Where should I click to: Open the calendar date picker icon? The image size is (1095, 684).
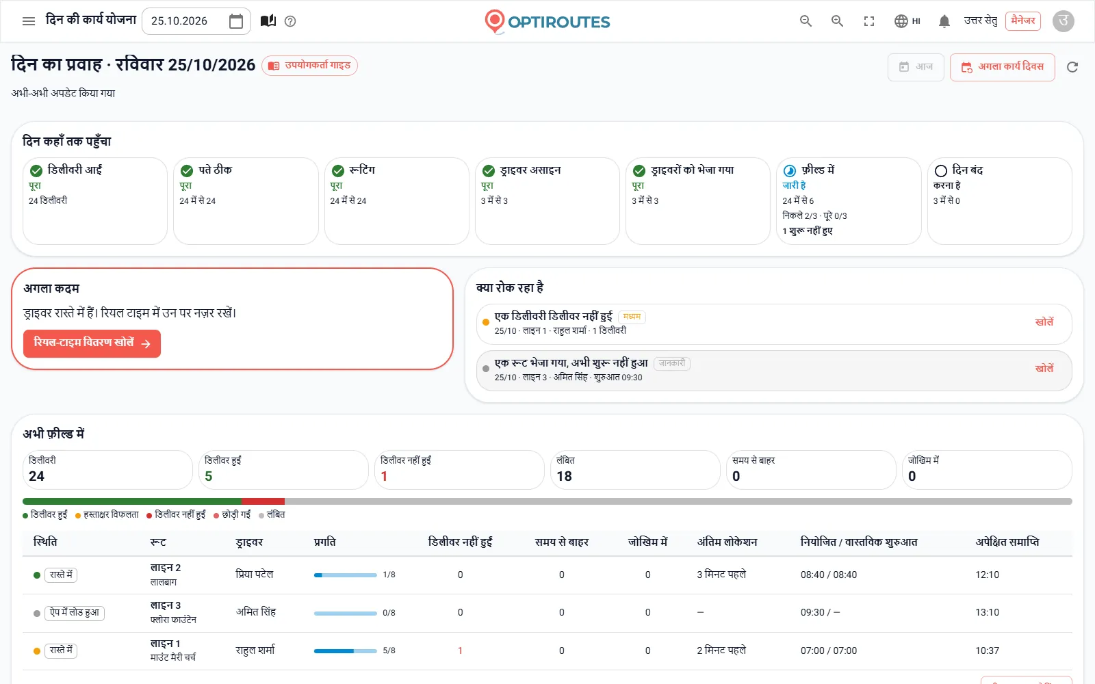236,21
